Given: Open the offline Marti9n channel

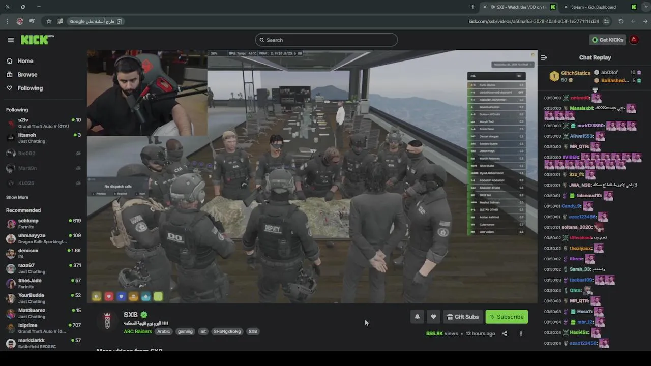Looking at the screenshot, I should point(43,168).
